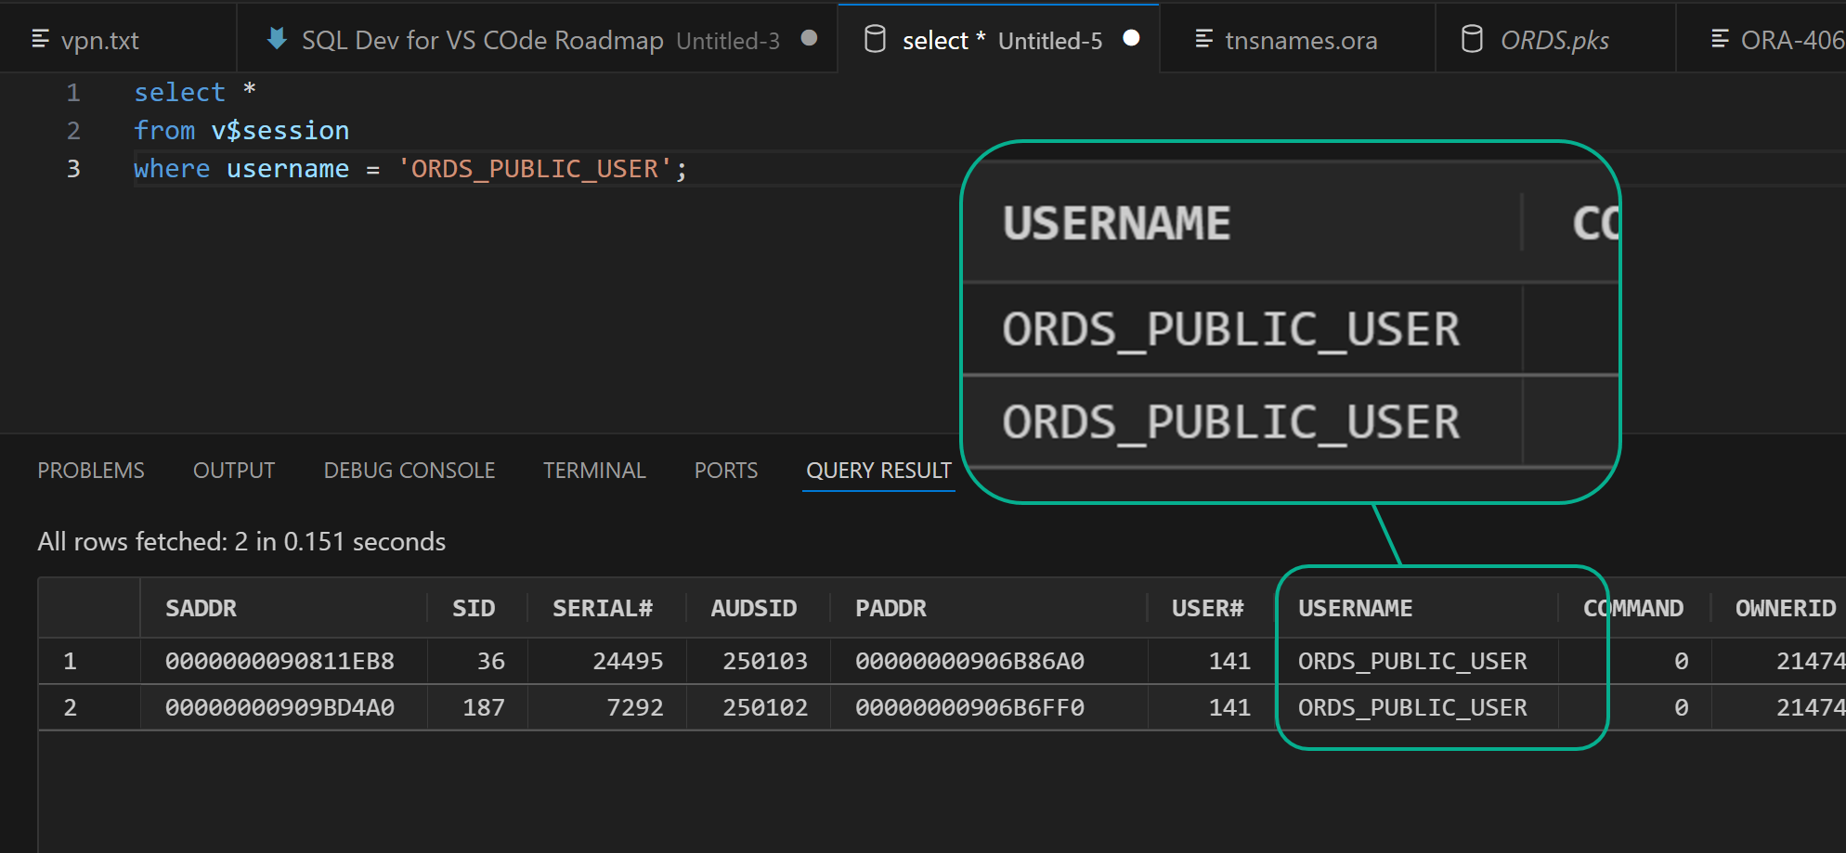The width and height of the screenshot is (1846, 853).
Task: Click the 'All rows fetched' status text
Action: (241, 541)
